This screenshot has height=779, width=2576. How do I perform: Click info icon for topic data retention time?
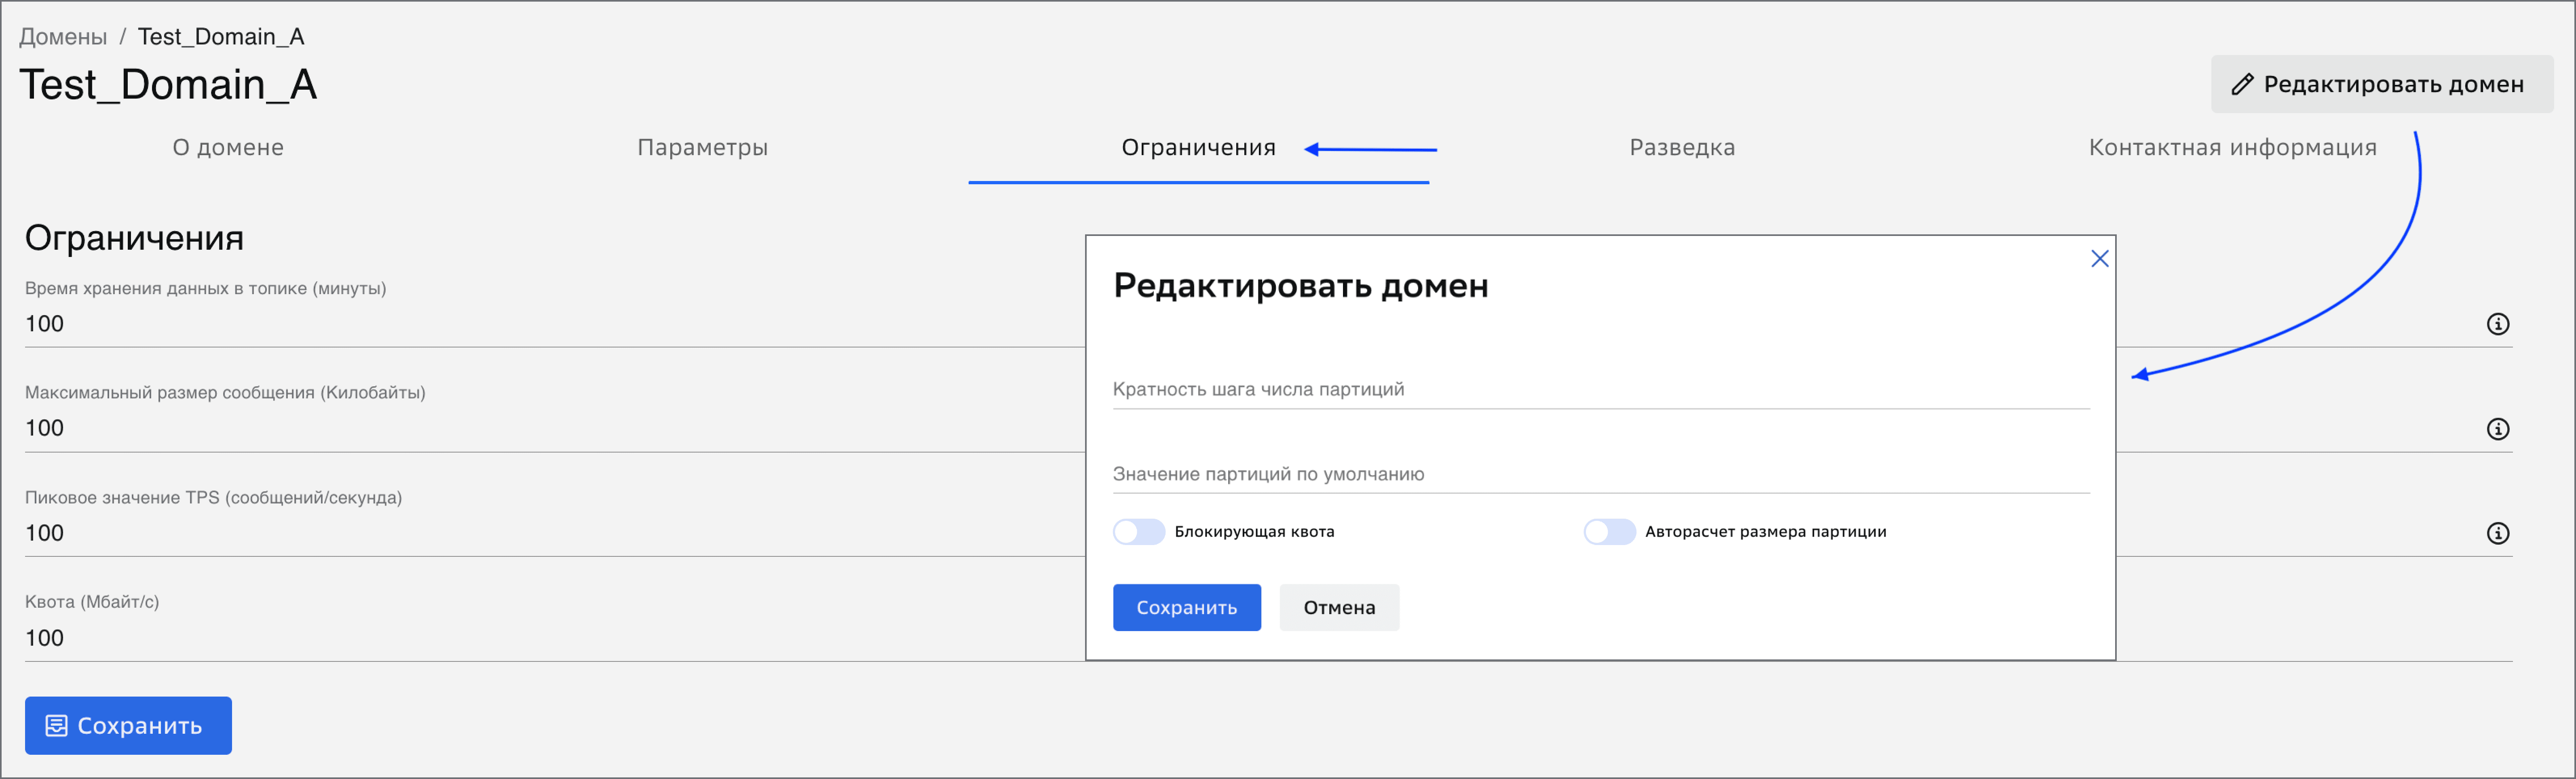point(2497,324)
